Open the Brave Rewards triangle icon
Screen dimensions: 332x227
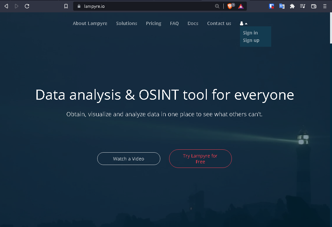(241, 6)
